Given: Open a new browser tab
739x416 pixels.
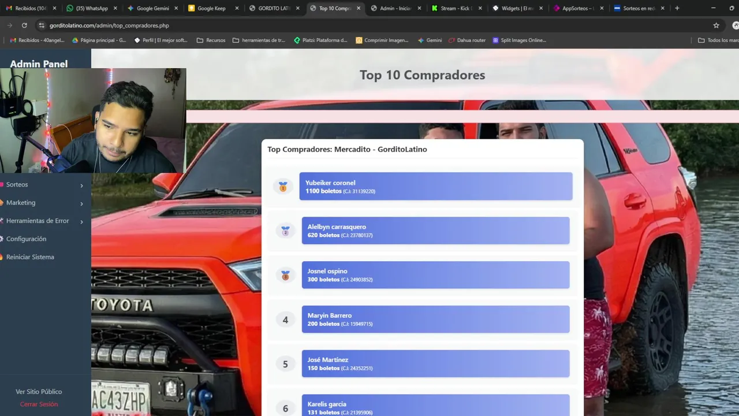Looking at the screenshot, I should 677,8.
